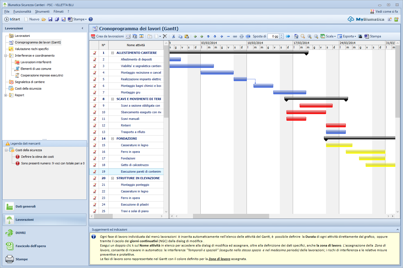Image resolution: width=403 pixels, height=268 pixels.
Task: Click the link activities chain icon
Action: (x=235, y=36)
